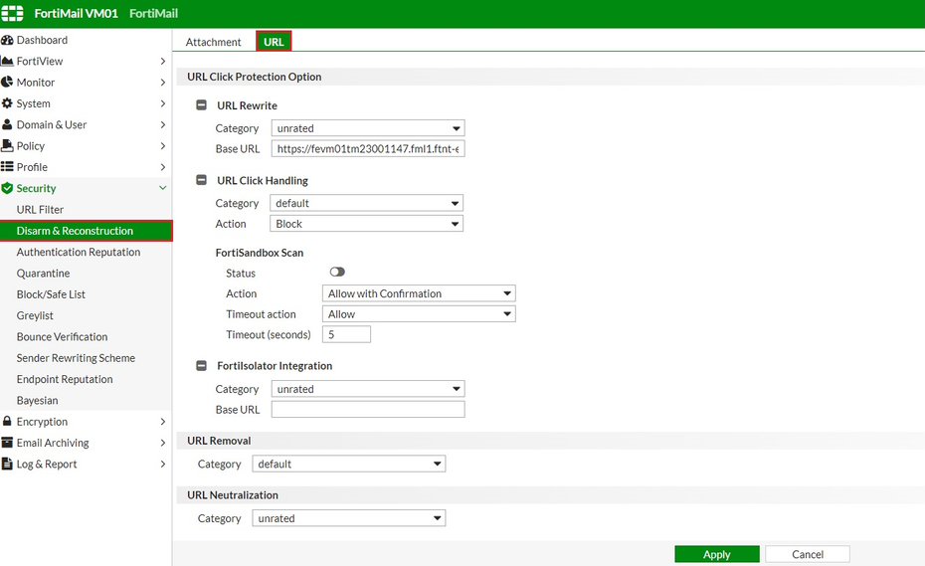This screenshot has height=566, width=925.
Task: Click the System gear icon
Action: tap(7, 103)
